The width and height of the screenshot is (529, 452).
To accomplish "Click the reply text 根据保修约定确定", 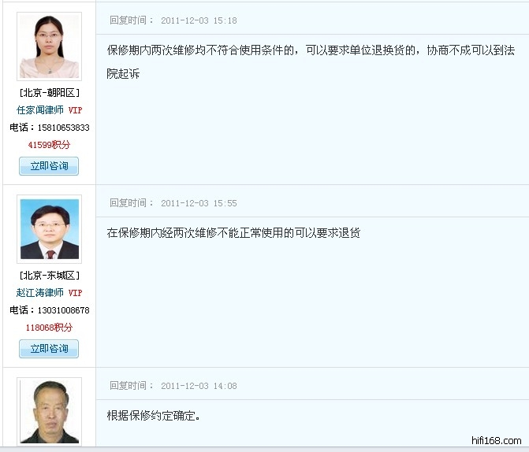I will click(x=154, y=415).
